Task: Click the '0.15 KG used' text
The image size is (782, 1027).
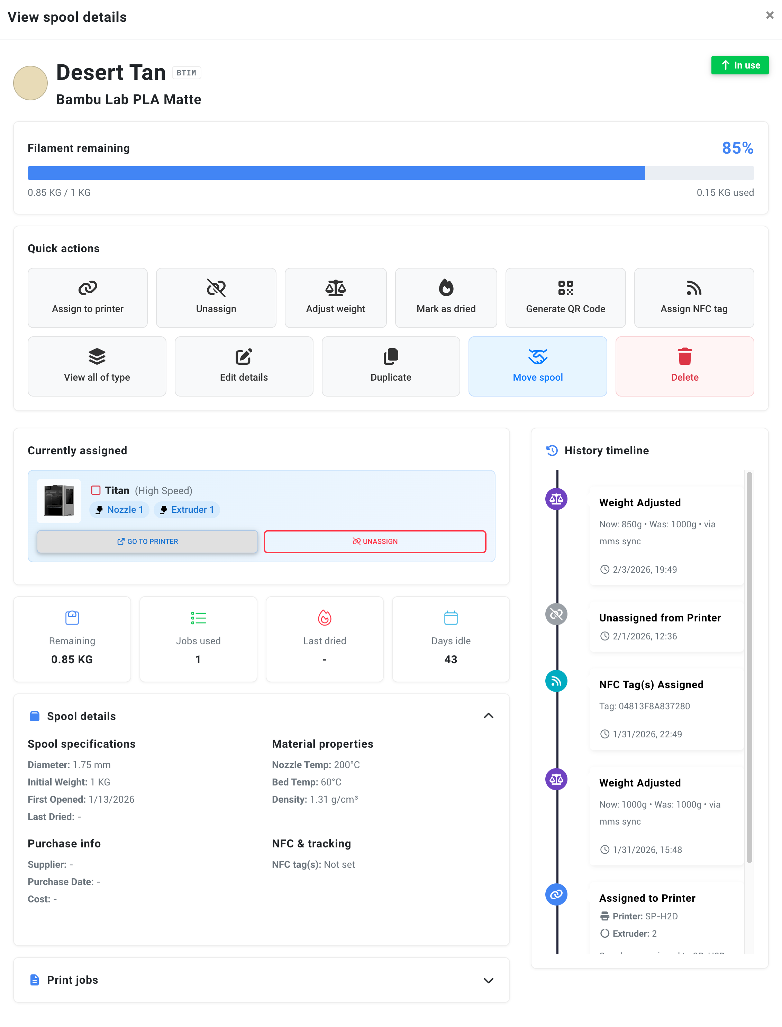Action: pyautogui.click(x=725, y=192)
